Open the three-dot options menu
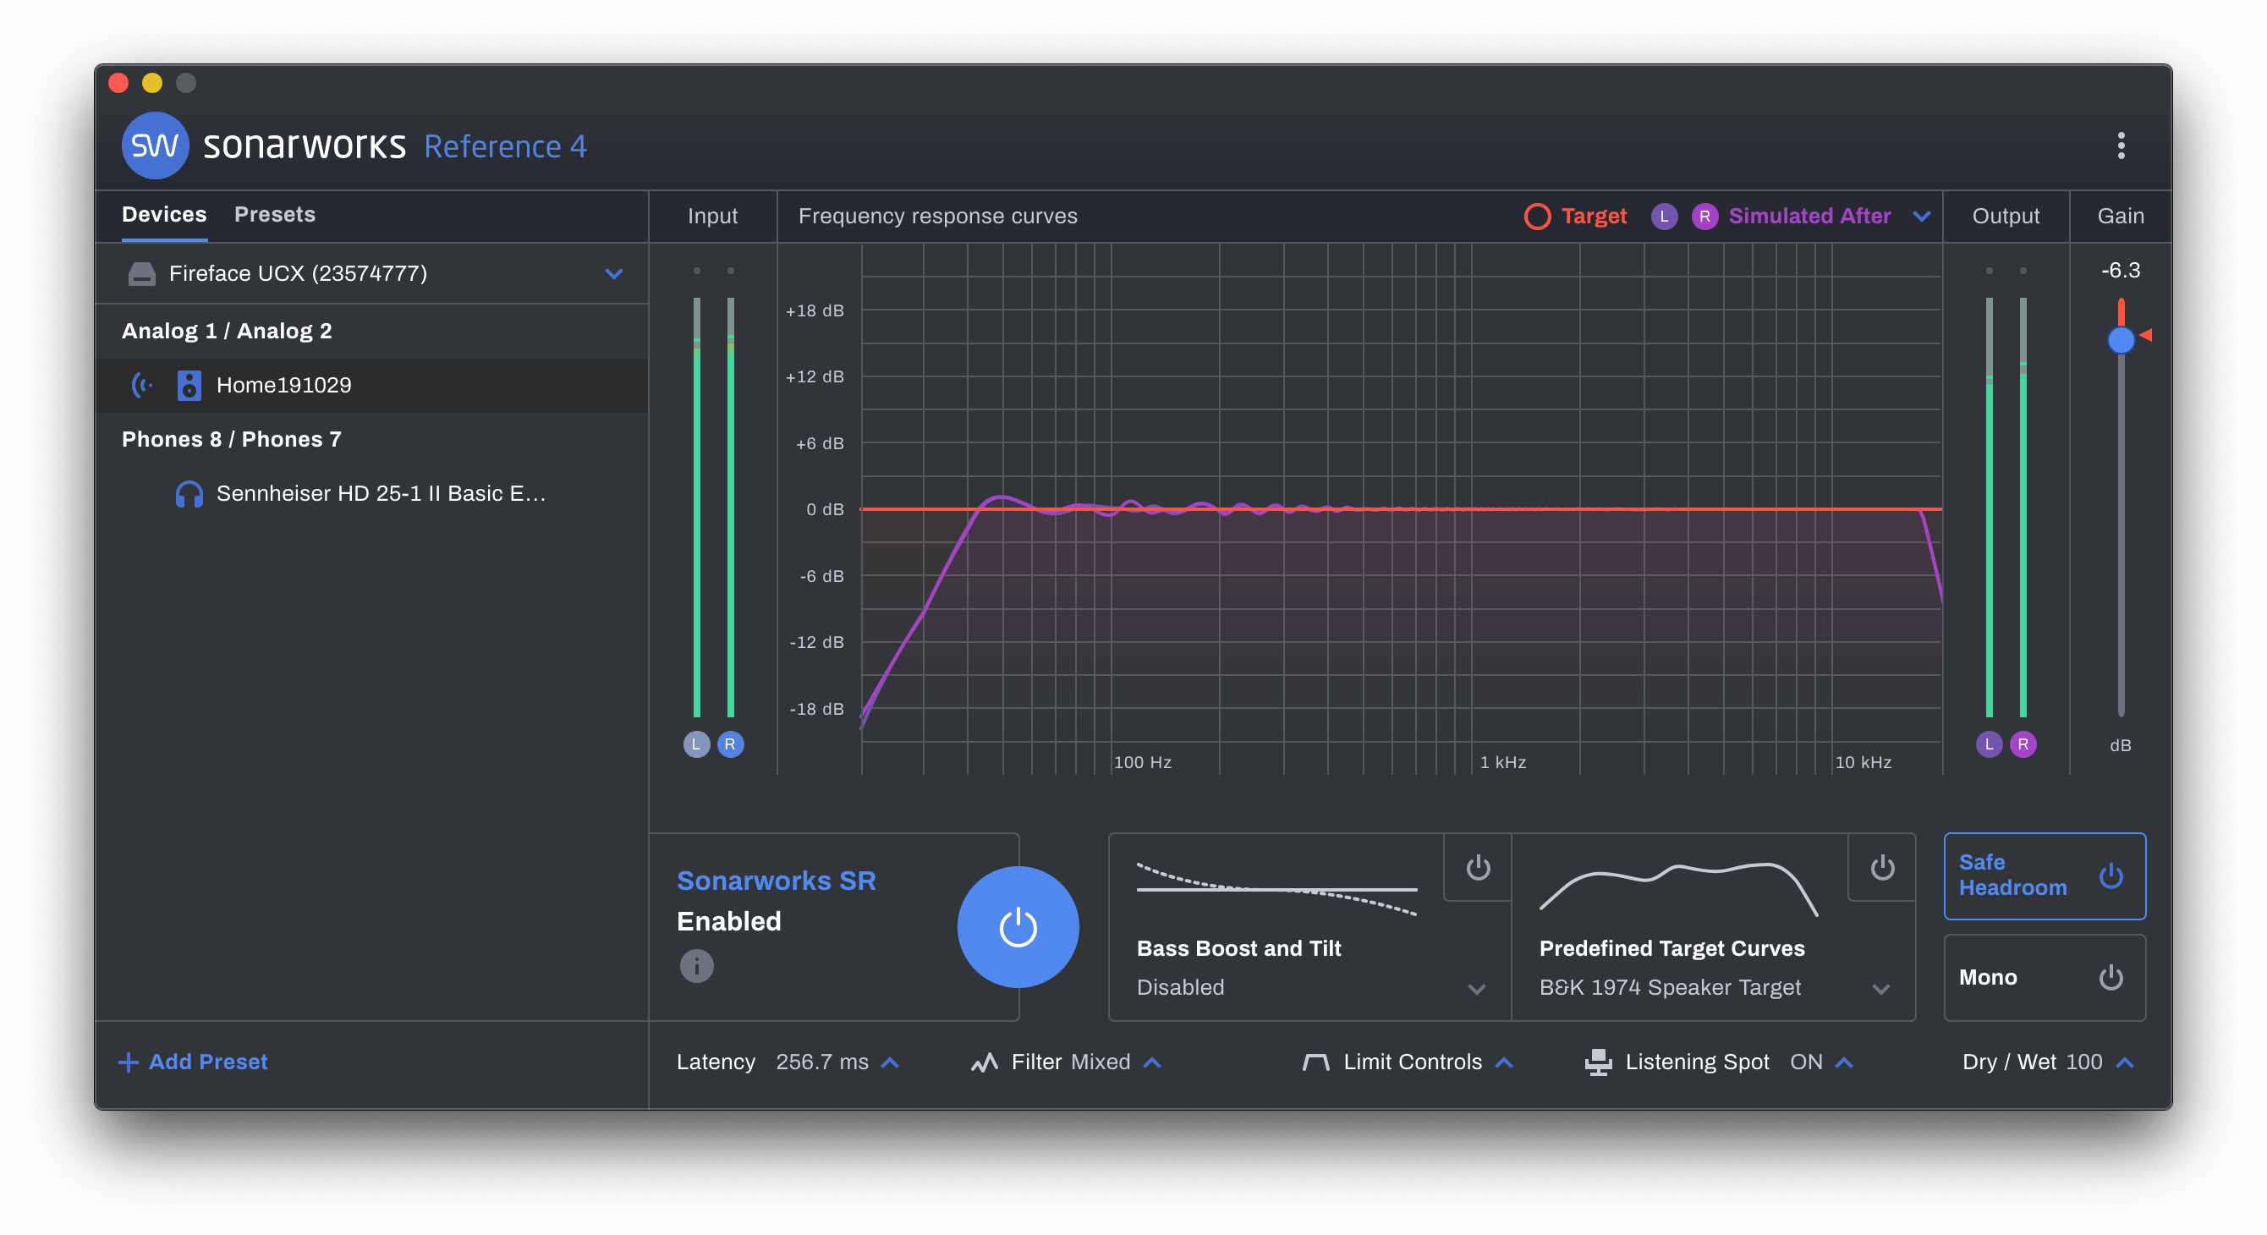This screenshot has width=2267, height=1235. click(2121, 145)
